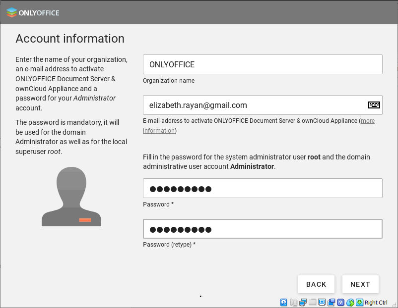This screenshot has height=308, width=398.
Task: Open the on-screen keyboard icon in e-mail field
Action: pos(374,105)
